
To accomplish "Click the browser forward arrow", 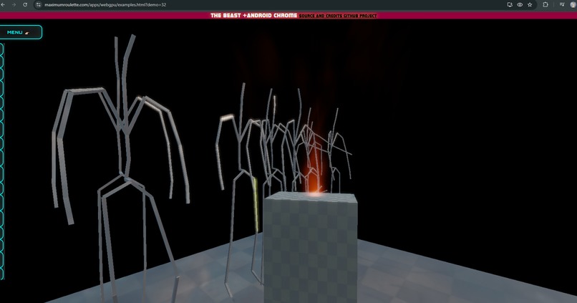I will [x=14, y=5].
